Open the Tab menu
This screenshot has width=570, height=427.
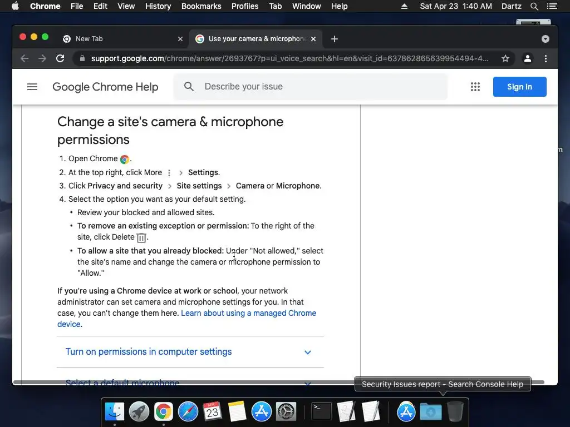[275, 6]
